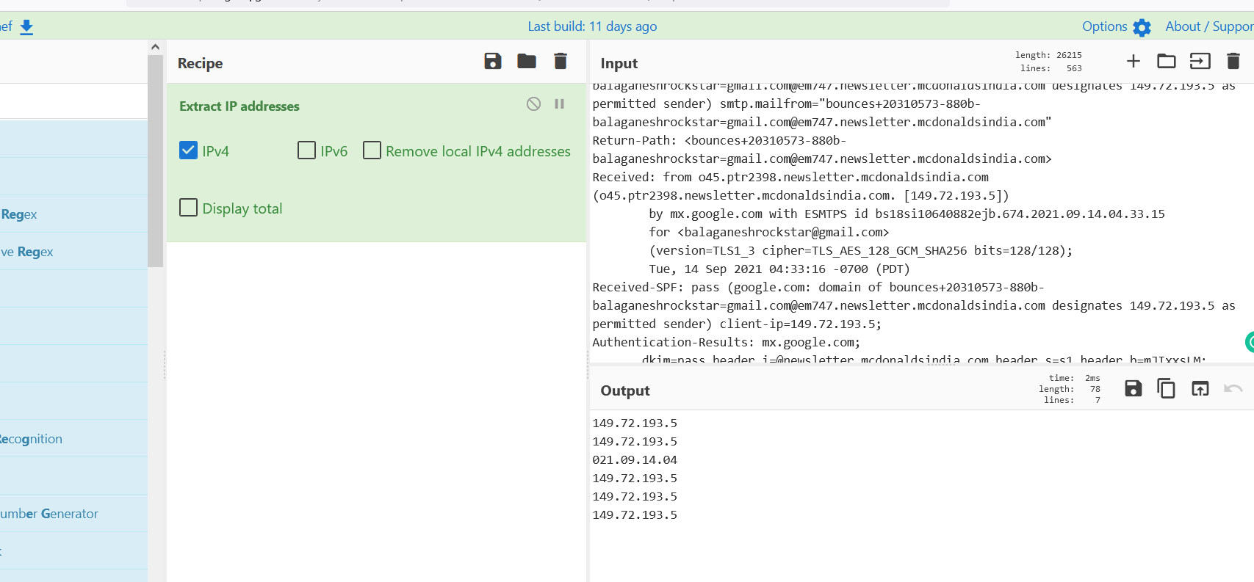Clear the recipe with the trash icon

tap(561, 62)
